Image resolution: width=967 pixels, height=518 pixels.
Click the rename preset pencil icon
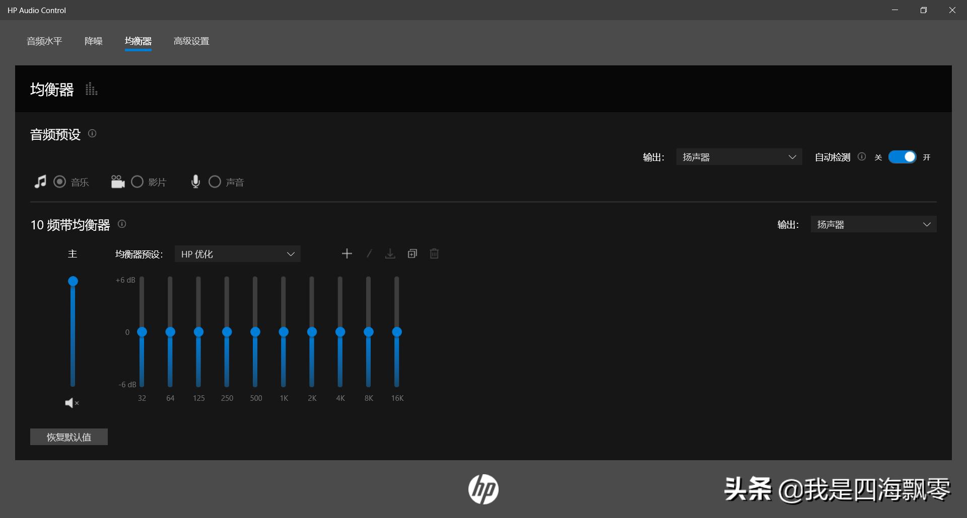369,254
